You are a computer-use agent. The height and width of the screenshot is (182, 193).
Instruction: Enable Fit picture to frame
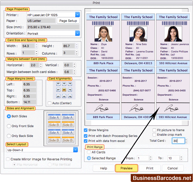pyautogui.click(x=154, y=130)
